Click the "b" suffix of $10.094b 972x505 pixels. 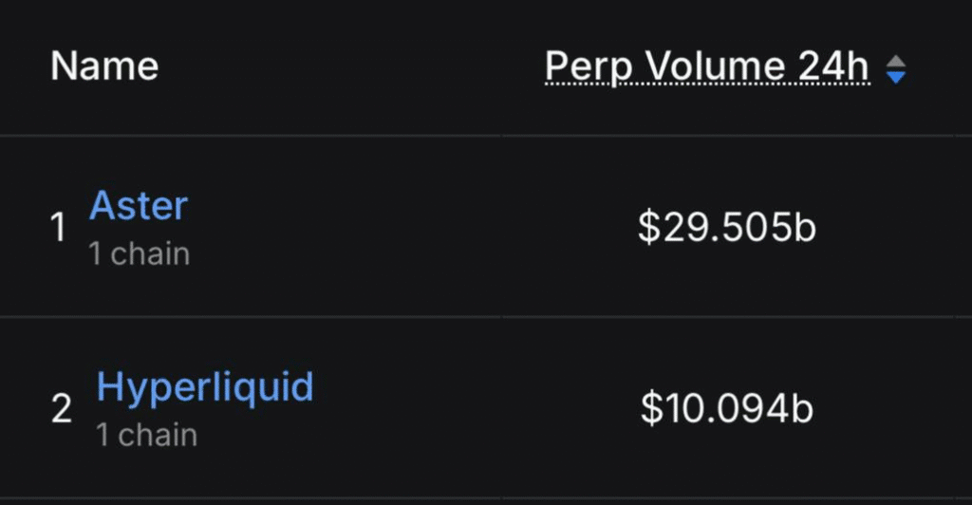click(x=803, y=409)
